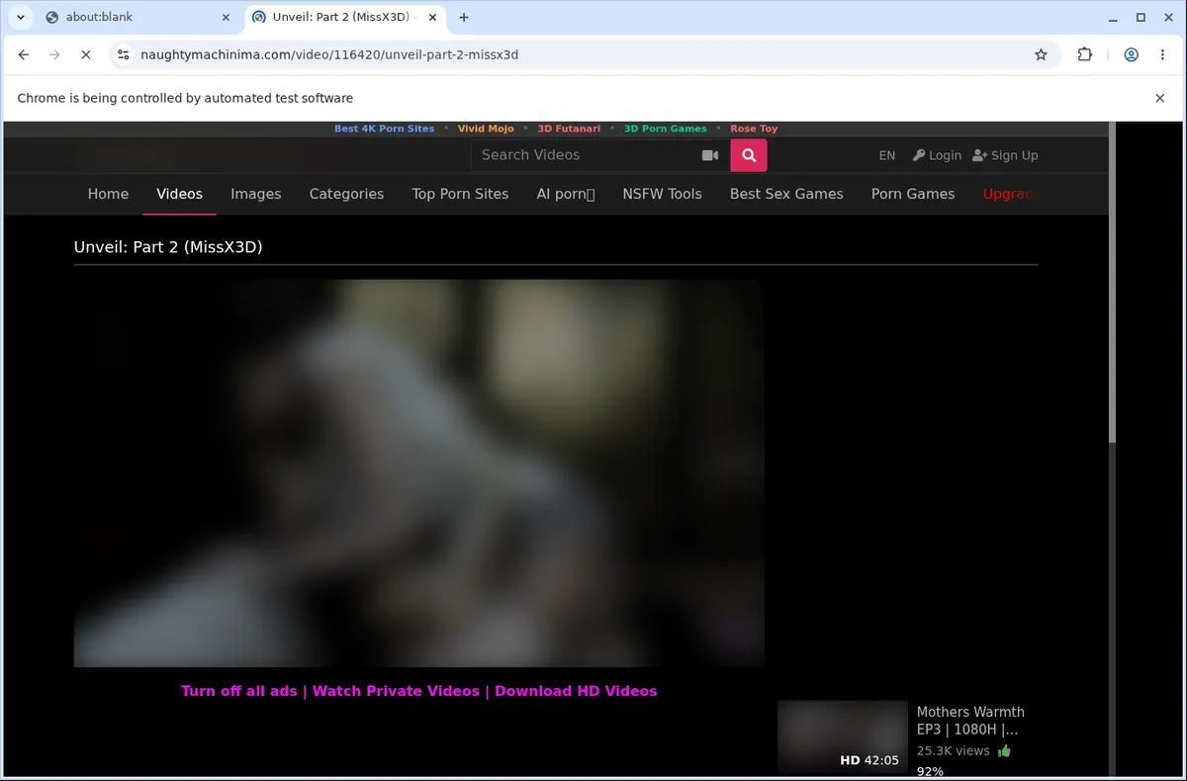Close the about:blank tab
1187x781 pixels.
[226, 17]
